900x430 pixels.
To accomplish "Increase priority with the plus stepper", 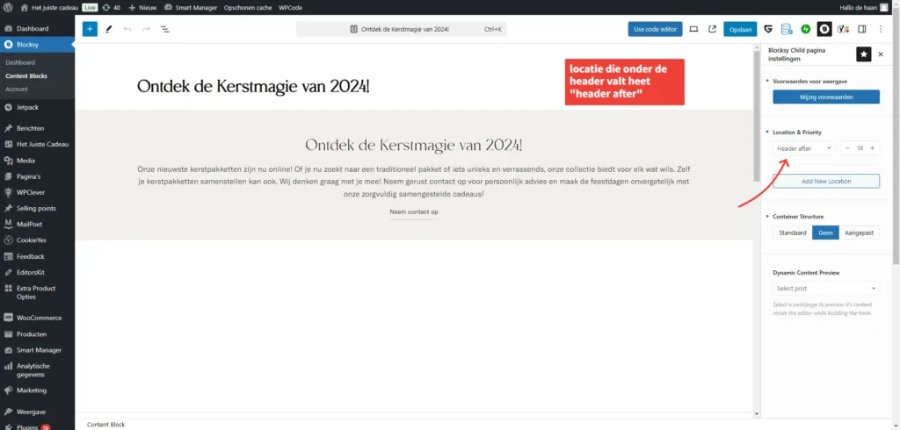I will coord(872,148).
